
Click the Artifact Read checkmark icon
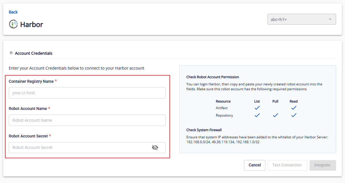[294, 108]
